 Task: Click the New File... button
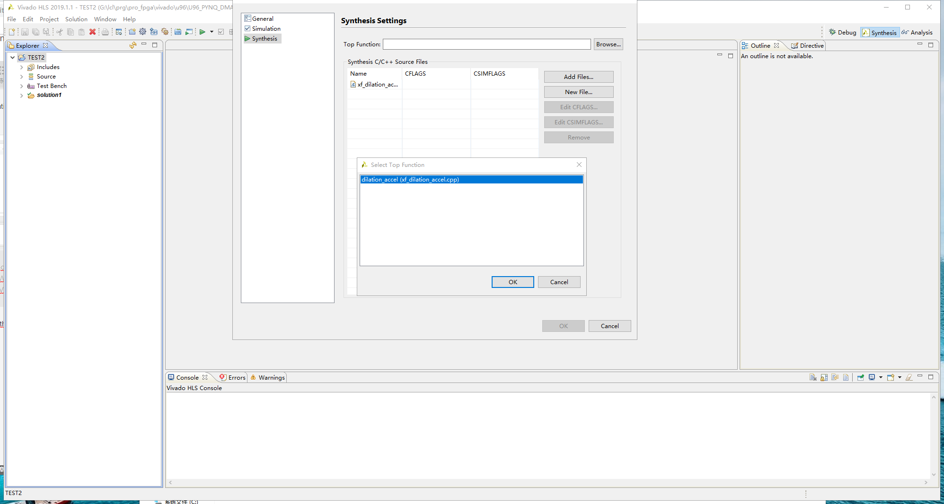pos(579,92)
